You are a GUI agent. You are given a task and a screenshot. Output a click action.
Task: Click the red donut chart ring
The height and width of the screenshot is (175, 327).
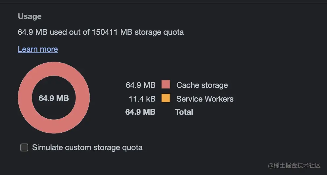(54, 69)
